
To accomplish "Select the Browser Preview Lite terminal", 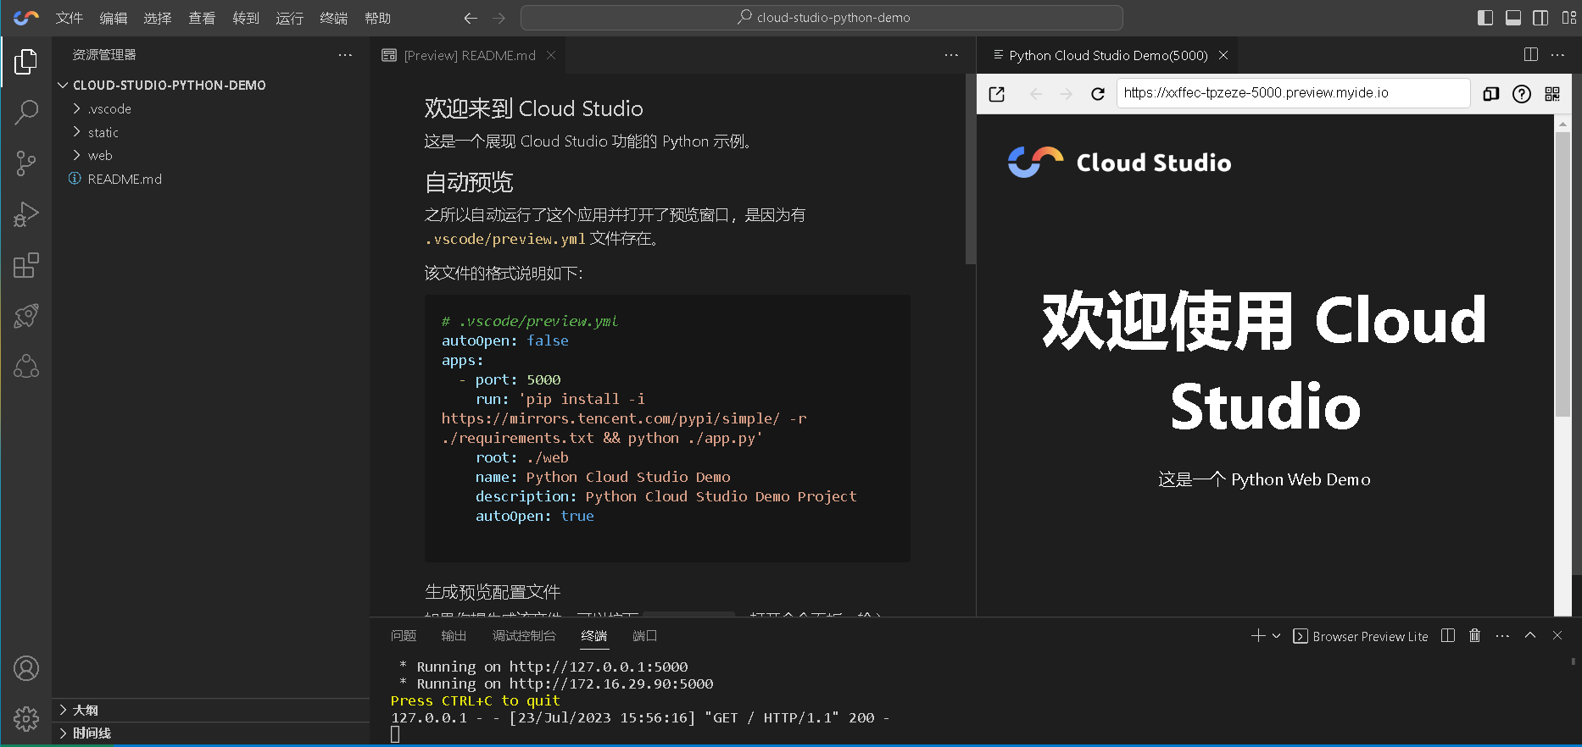I will (x=1361, y=637).
